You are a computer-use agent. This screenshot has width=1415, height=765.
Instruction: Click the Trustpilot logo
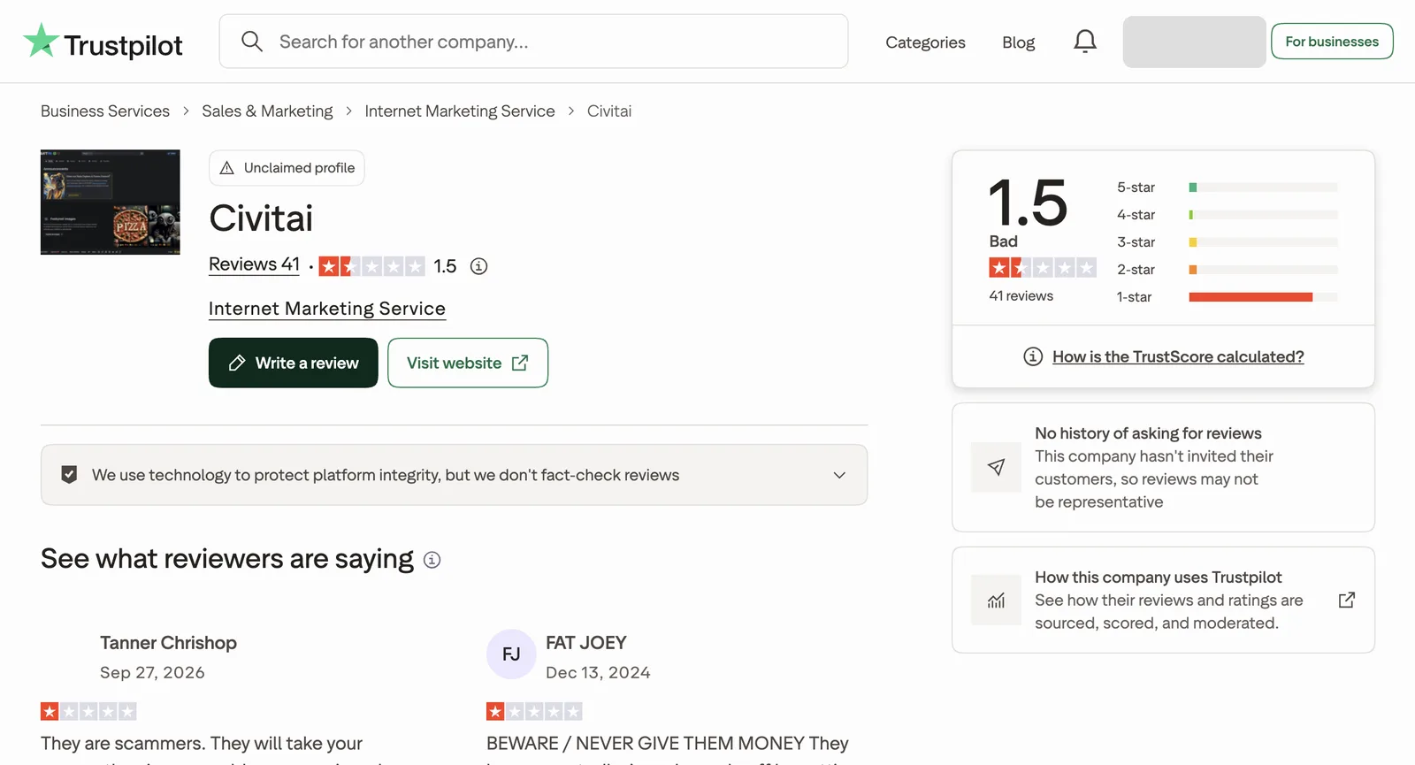pos(103,42)
